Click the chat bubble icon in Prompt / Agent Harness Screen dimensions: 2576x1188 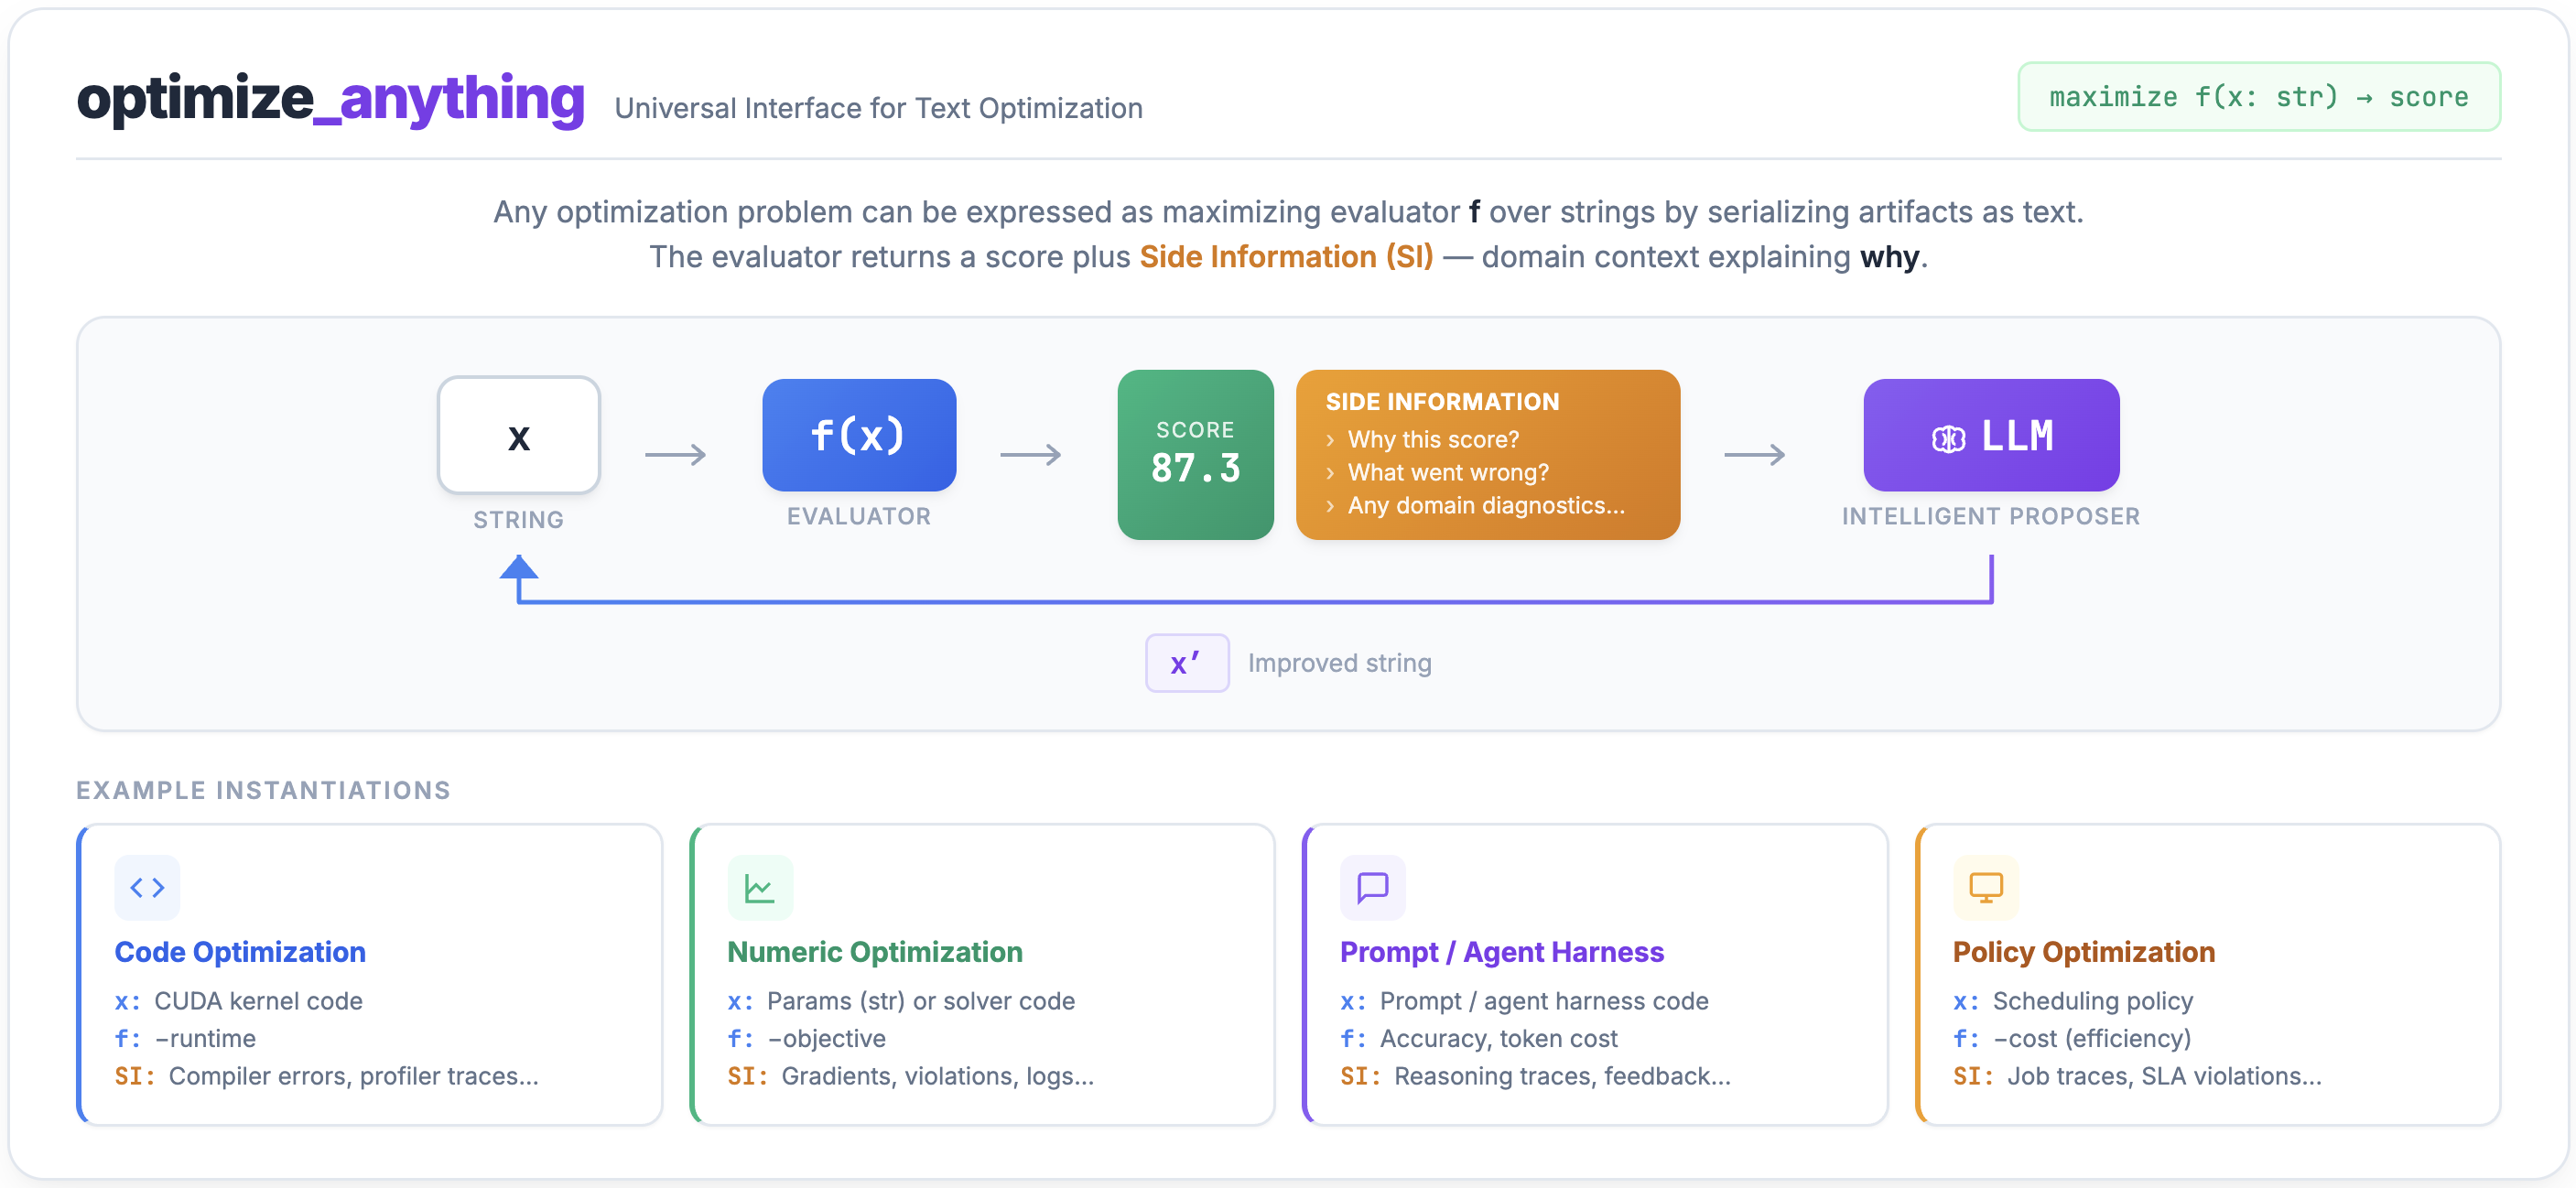[x=1372, y=887]
